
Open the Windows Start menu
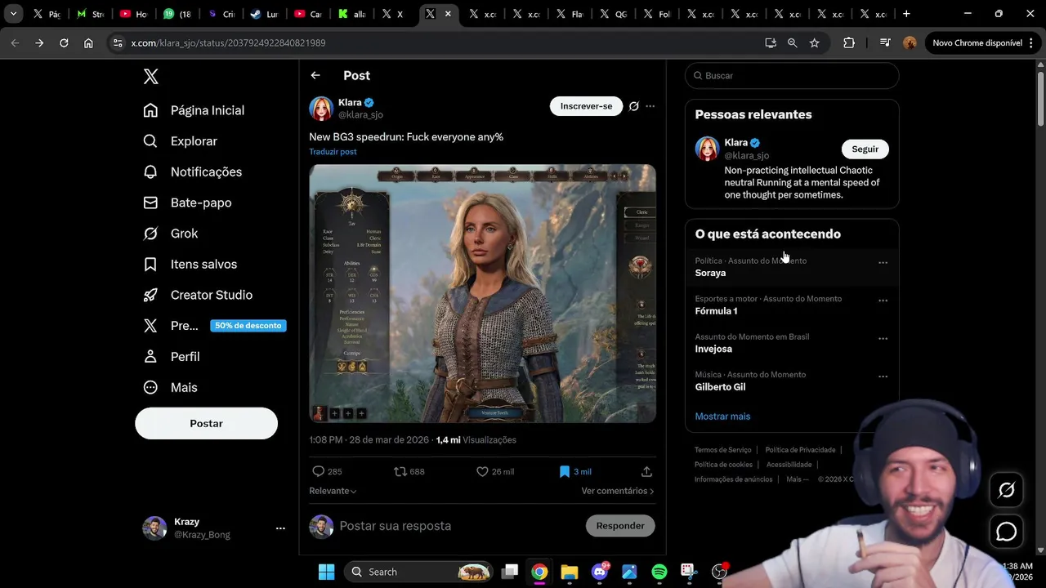click(326, 572)
